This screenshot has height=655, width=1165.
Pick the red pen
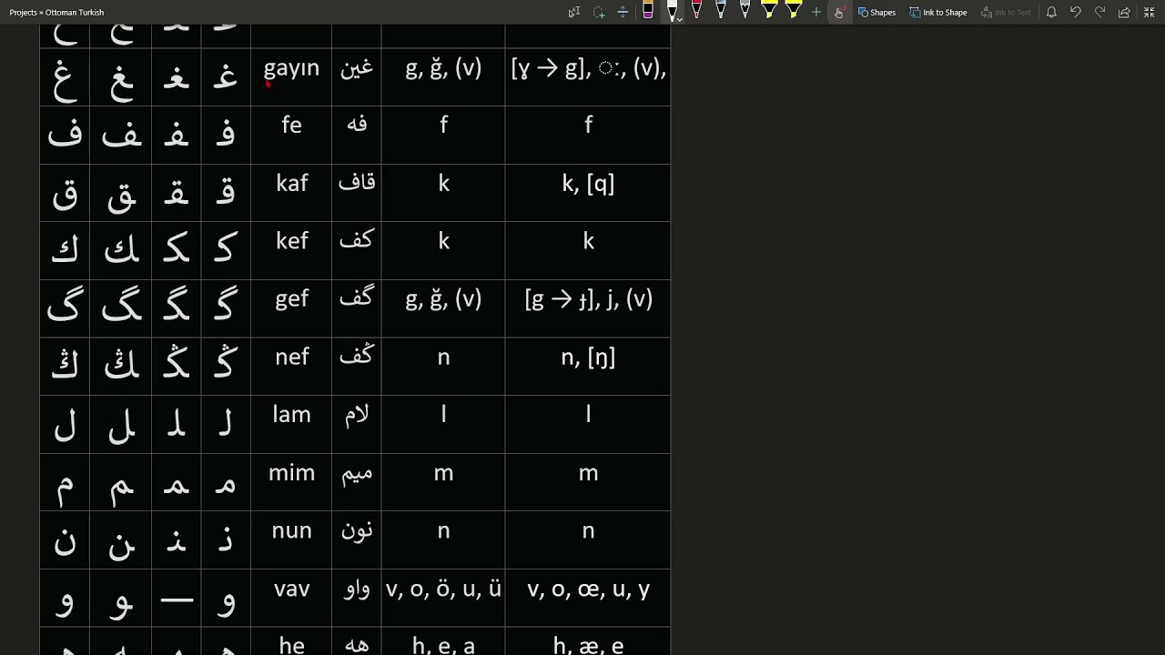click(696, 11)
